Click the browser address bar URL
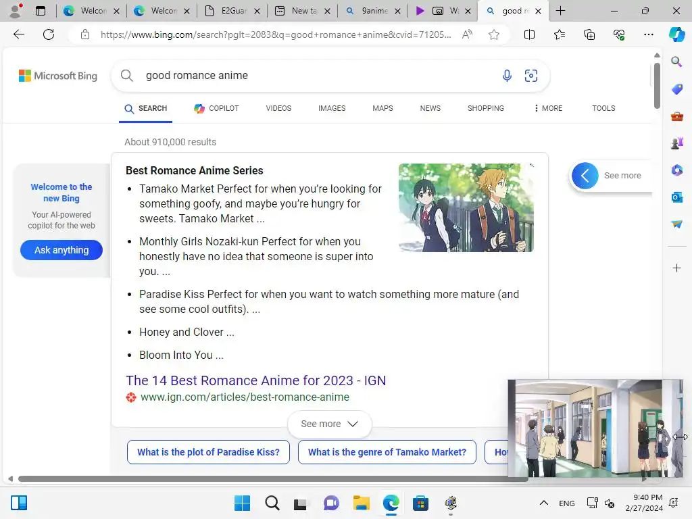Screen dimensions: 692x519 click(276, 34)
